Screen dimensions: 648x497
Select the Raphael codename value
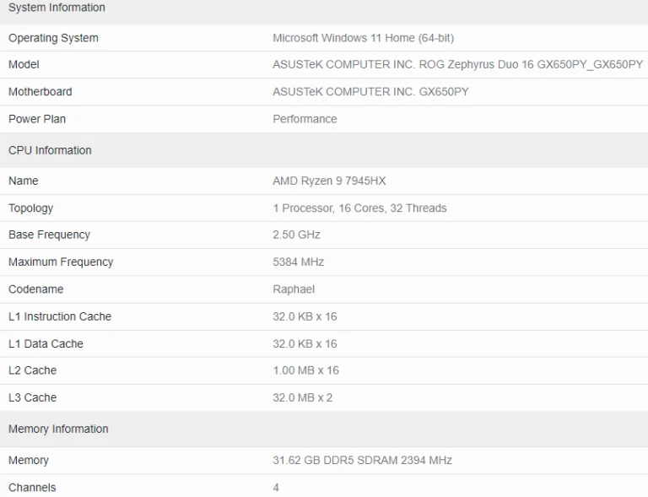tap(294, 289)
